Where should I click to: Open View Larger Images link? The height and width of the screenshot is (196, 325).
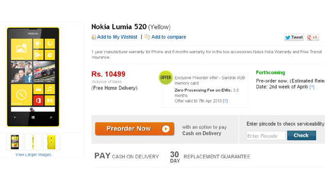33,155
